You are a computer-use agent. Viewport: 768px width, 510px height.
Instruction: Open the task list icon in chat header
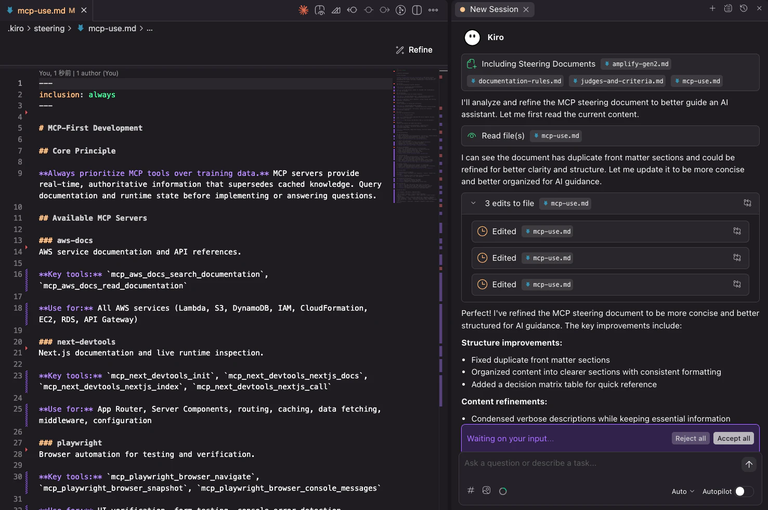[x=728, y=8]
